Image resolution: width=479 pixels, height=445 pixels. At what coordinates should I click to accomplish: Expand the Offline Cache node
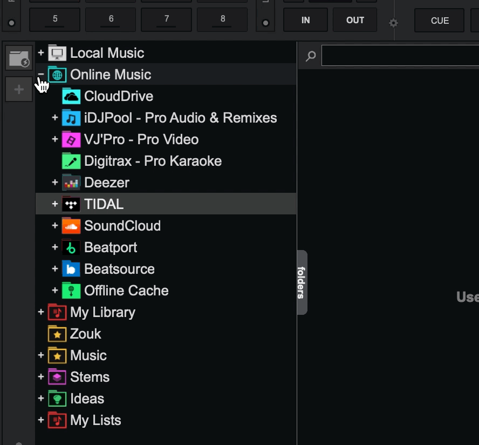[x=55, y=290]
